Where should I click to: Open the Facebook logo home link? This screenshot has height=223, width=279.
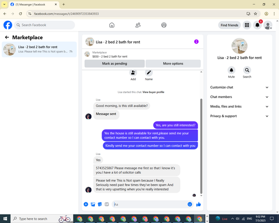pos(8,25)
